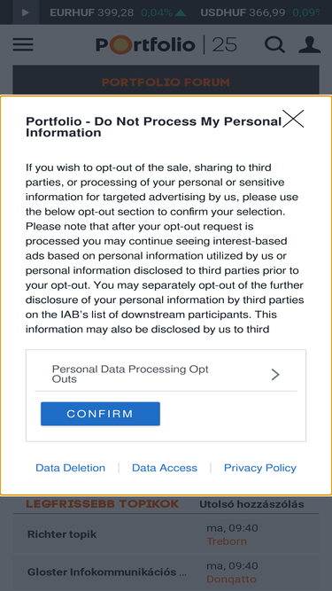Viewport: 332px width, 591px height.
Task: Open the Privacy Policy link
Action: (x=260, y=468)
